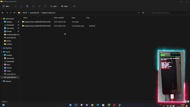
Task: Open the Widgets icon on taskbar
Action: tap(4, 105)
